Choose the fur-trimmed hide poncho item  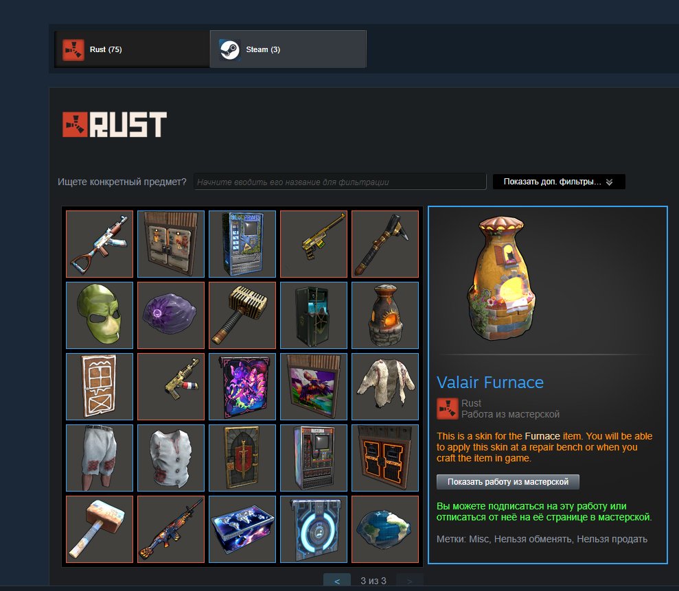tap(385, 387)
